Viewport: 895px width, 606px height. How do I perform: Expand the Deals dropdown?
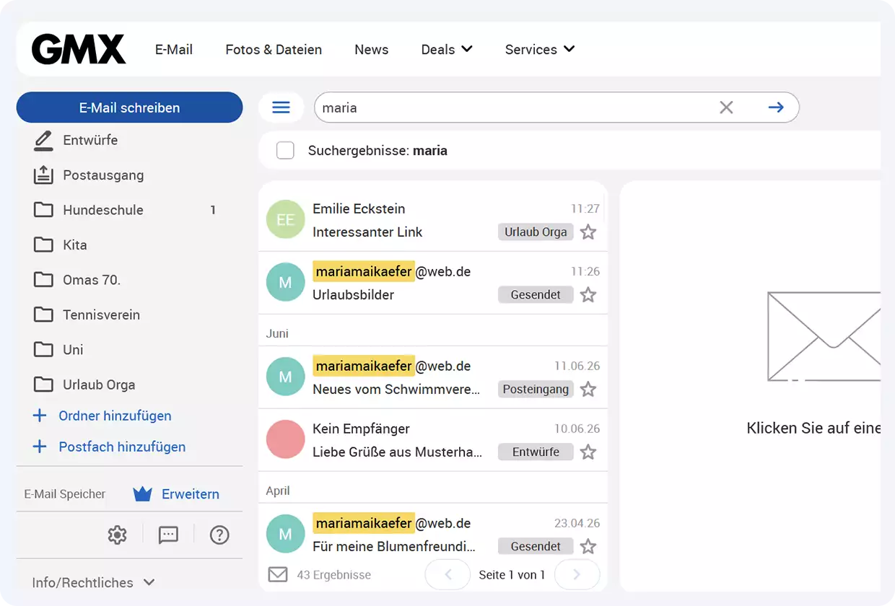point(447,50)
